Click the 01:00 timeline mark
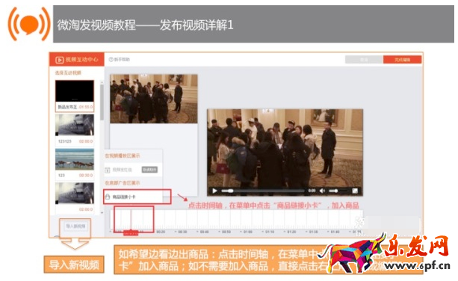Screen dimensions: 458x281 click(248, 232)
